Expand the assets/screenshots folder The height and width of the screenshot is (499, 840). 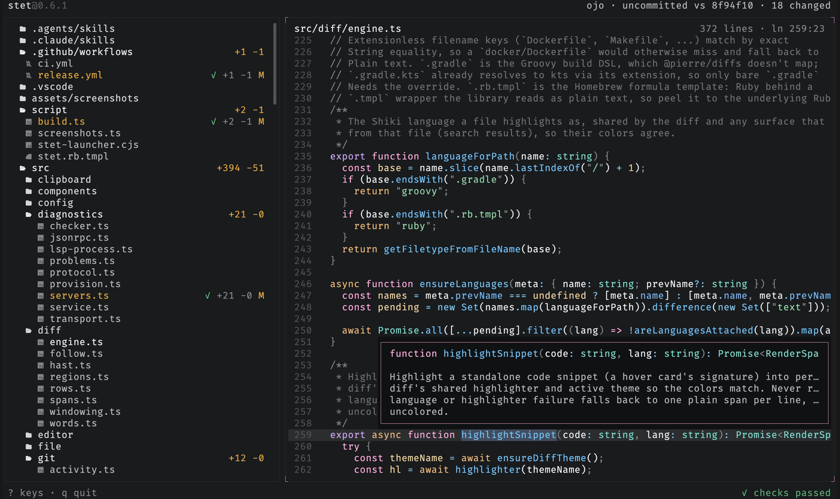point(23,98)
